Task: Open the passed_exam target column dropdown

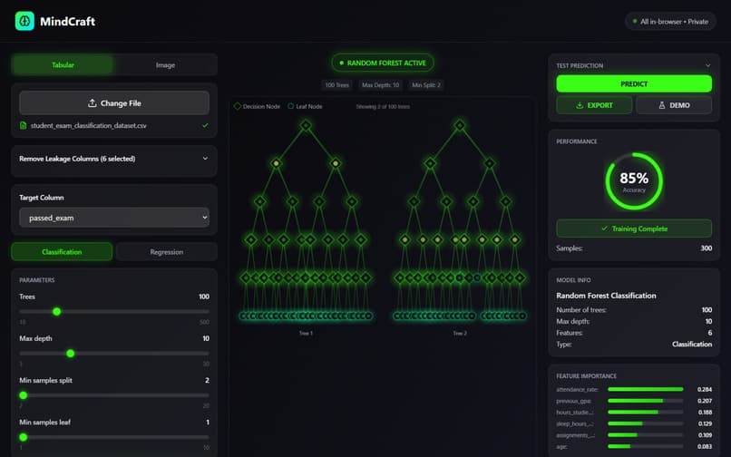Action: click(x=114, y=218)
